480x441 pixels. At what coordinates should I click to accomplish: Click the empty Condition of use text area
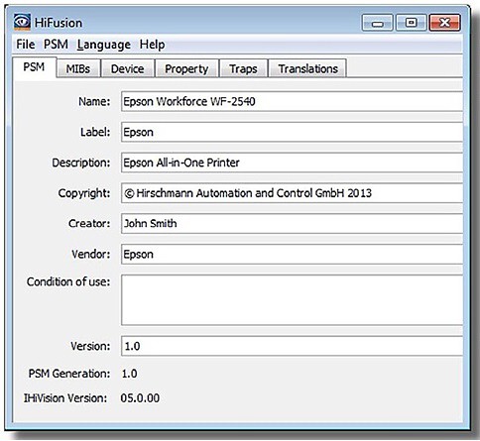click(292, 300)
